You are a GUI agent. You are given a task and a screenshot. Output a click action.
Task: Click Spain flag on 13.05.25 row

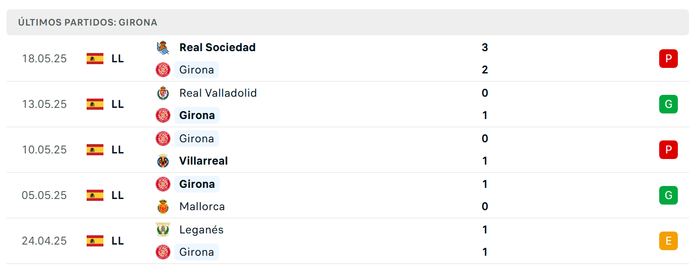(x=95, y=104)
